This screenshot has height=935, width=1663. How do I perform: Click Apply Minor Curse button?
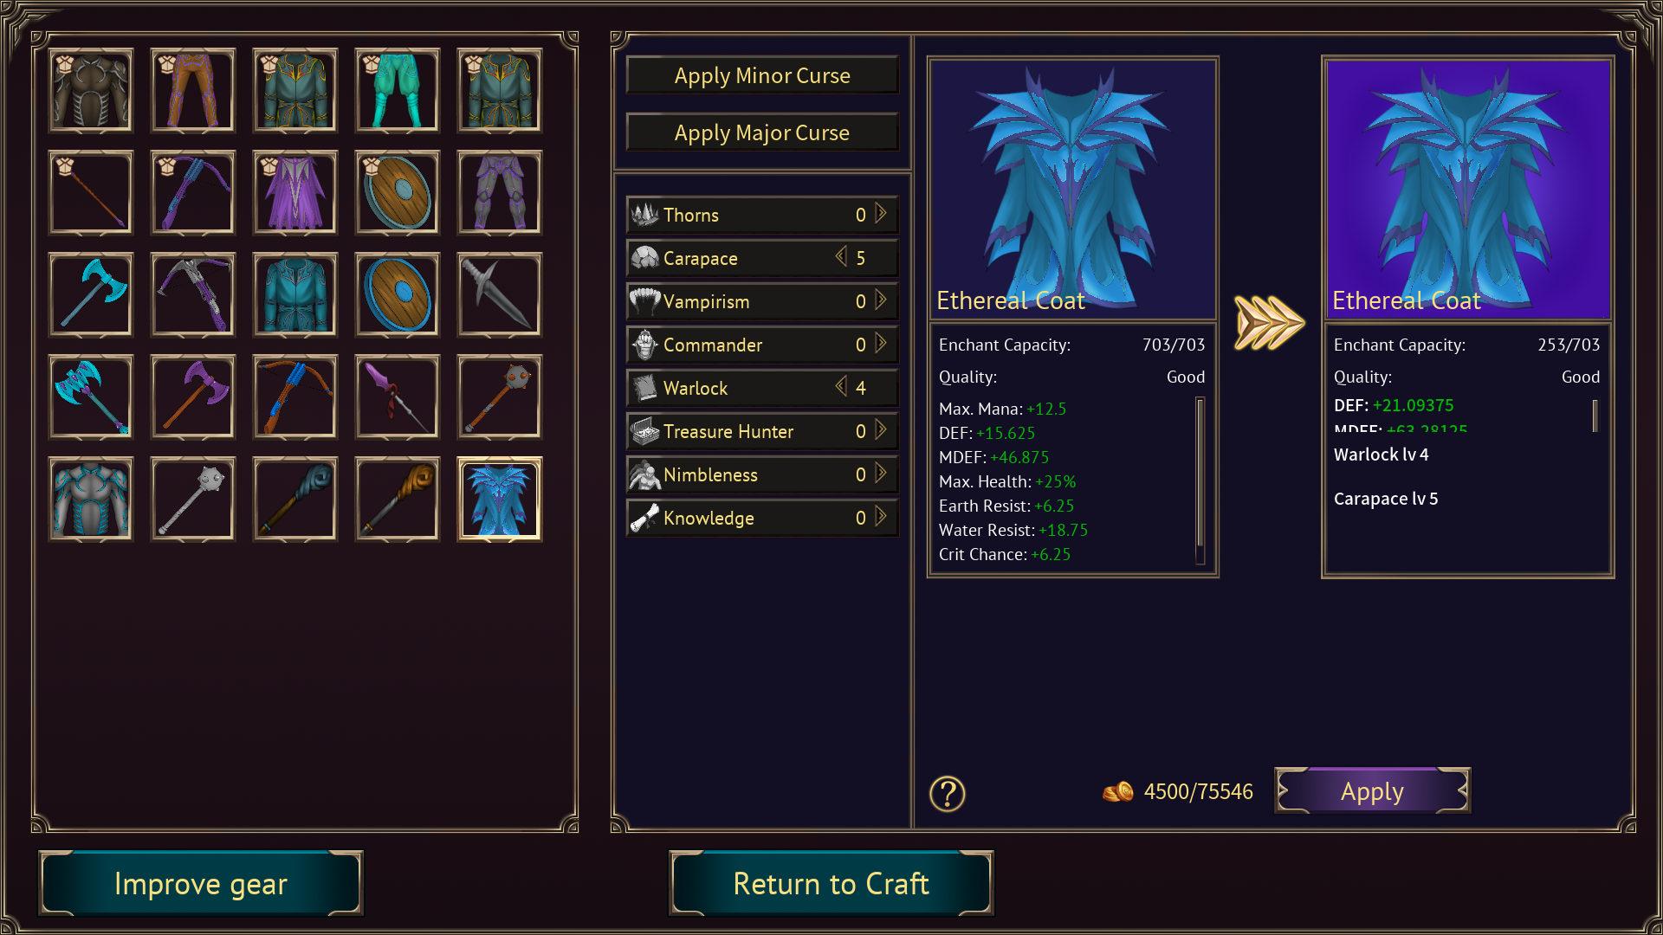pos(762,75)
